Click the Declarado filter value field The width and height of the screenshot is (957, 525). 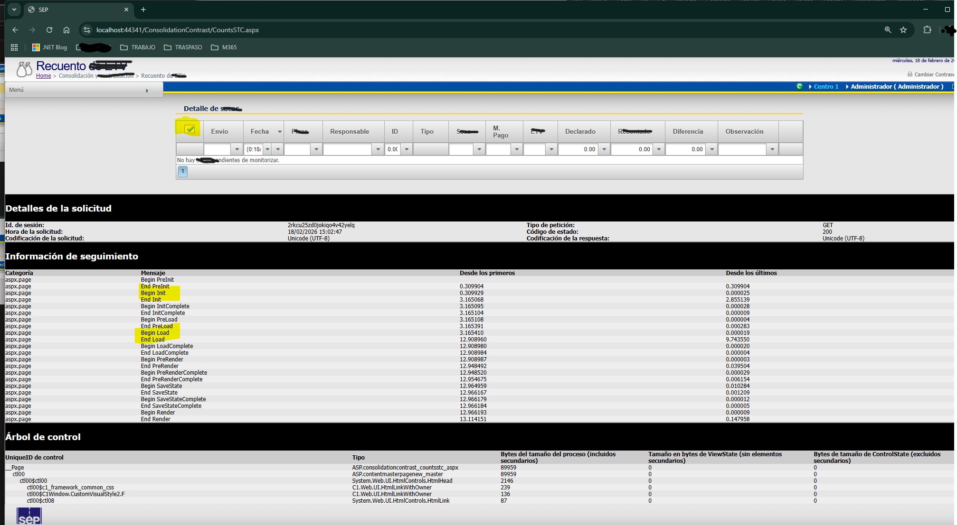[578, 149]
